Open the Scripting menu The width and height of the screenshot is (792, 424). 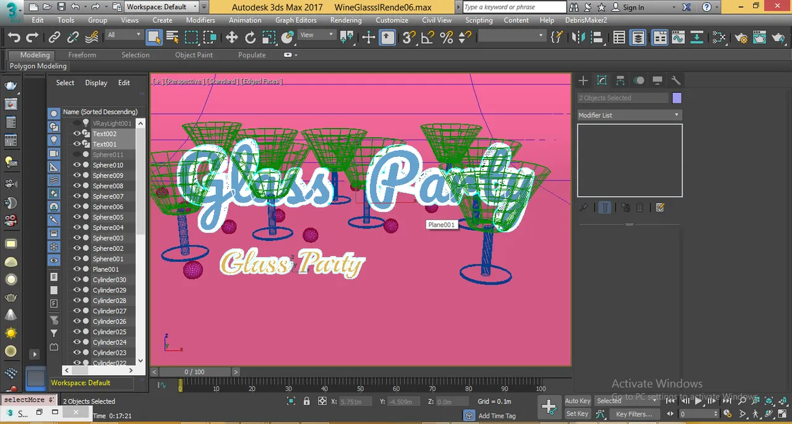[x=479, y=20]
